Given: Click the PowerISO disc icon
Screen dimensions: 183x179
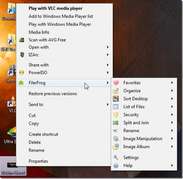Looking at the screenshot, I should 22,73.
